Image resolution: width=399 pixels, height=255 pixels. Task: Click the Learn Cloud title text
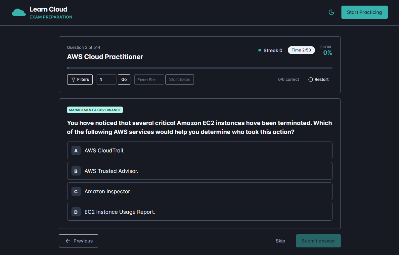point(48,9)
